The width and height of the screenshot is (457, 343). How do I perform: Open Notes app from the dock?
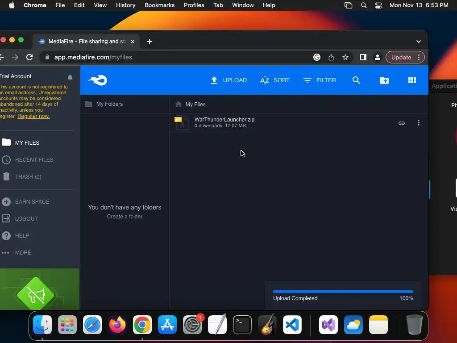pyautogui.click(x=378, y=325)
